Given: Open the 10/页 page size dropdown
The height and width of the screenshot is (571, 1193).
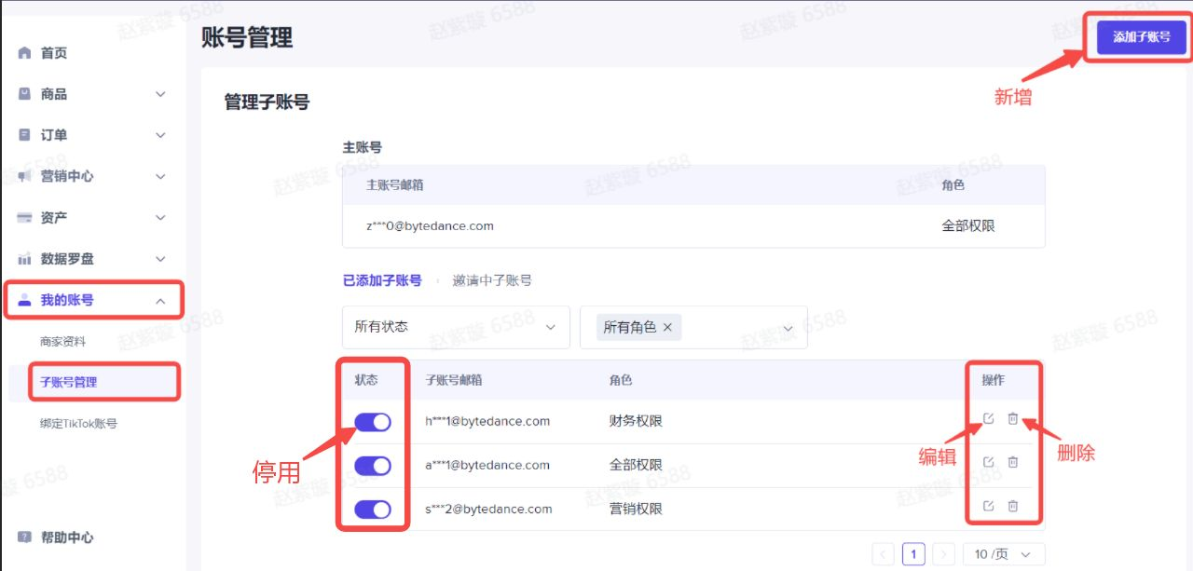Looking at the screenshot, I should pyautogui.click(x=1004, y=554).
